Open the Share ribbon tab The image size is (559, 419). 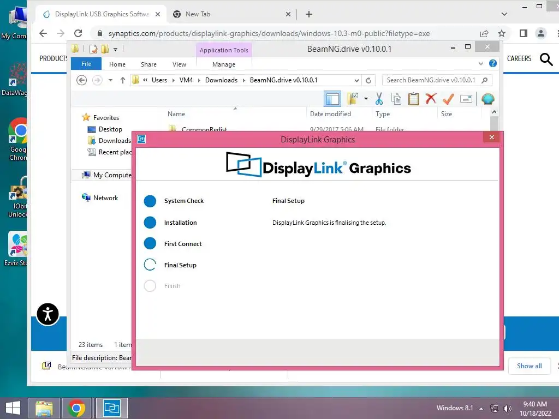(x=148, y=64)
